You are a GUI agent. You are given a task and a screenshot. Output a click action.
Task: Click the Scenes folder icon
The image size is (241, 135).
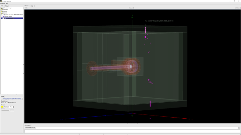coord(1,11)
